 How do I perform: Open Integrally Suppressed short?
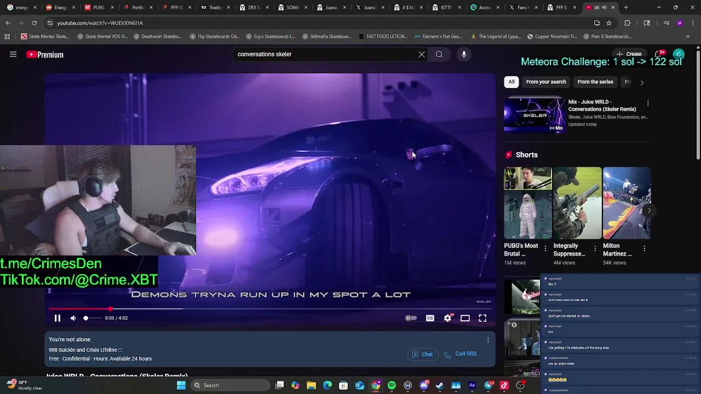click(x=577, y=203)
